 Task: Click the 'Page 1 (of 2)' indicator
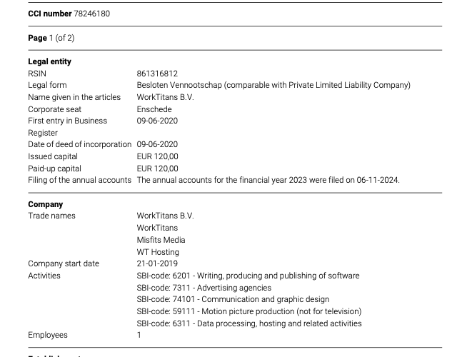coord(51,38)
